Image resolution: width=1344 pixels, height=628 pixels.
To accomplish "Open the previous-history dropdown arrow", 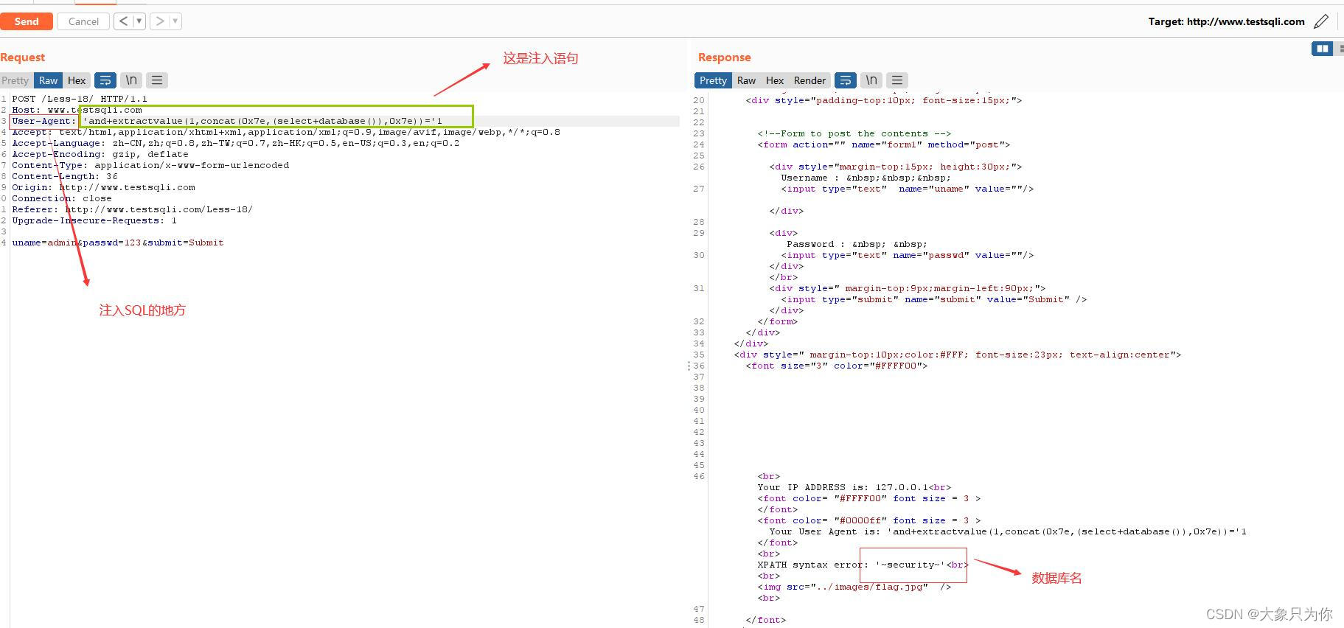I will click(x=139, y=21).
